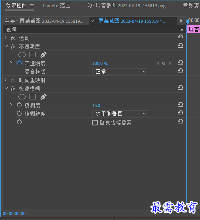The width and height of the screenshot is (200, 220).
Task: Click the blue playhead marker in mini timeline
Action: coord(188,22)
